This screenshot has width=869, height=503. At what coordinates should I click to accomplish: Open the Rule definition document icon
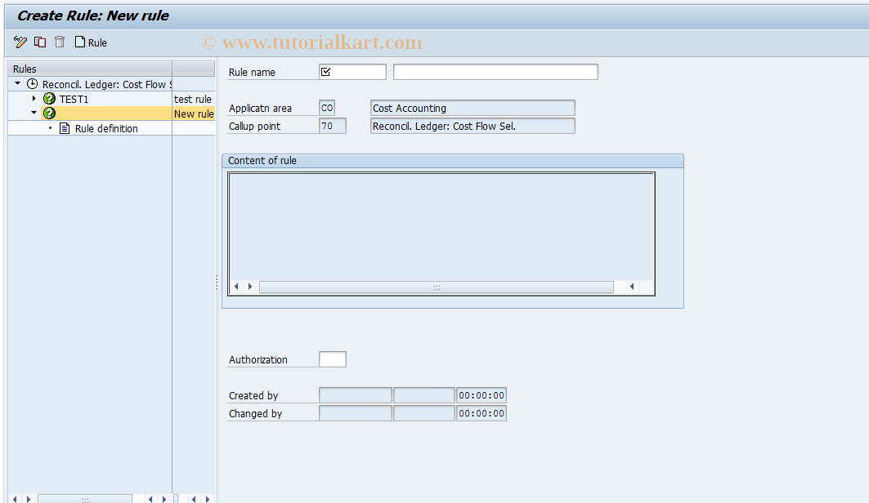(x=65, y=128)
